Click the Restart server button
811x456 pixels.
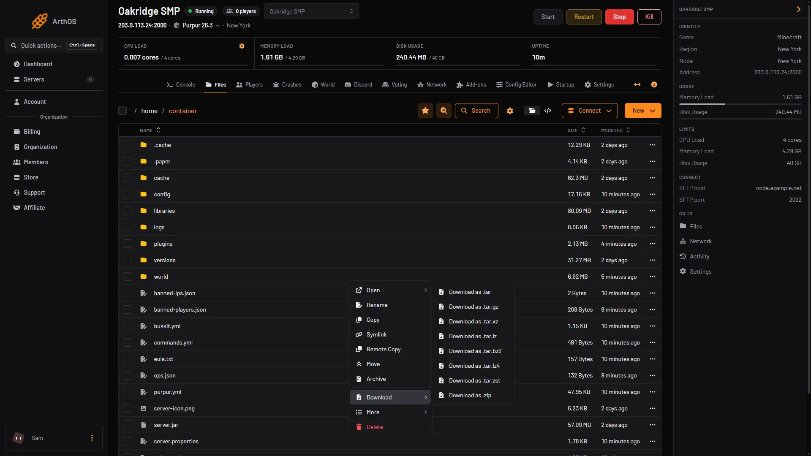[584, 17]
